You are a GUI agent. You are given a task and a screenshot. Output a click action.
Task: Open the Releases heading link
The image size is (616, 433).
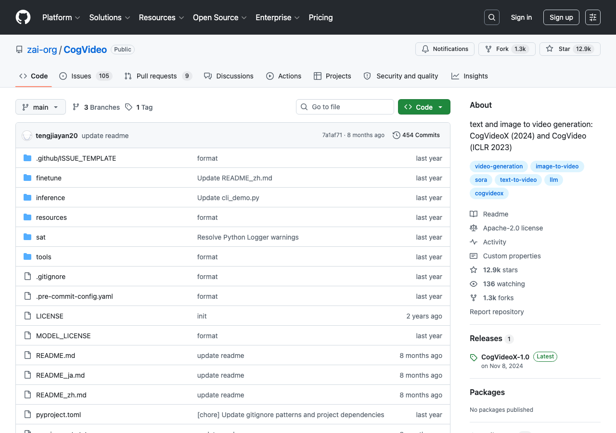click(x=486, y=339)
